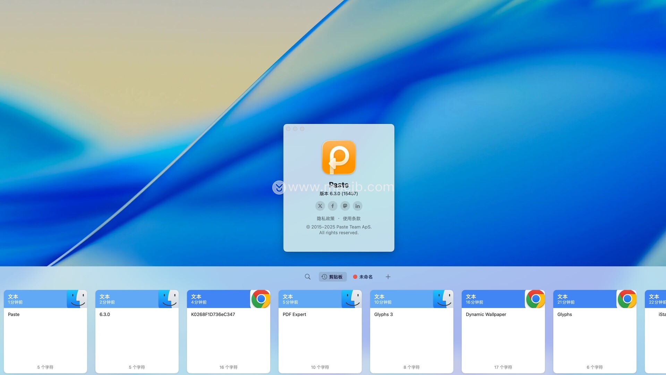
Task: Click the Chrome icon on K0268F1D736eC347 card
Action: coord(261,299)
